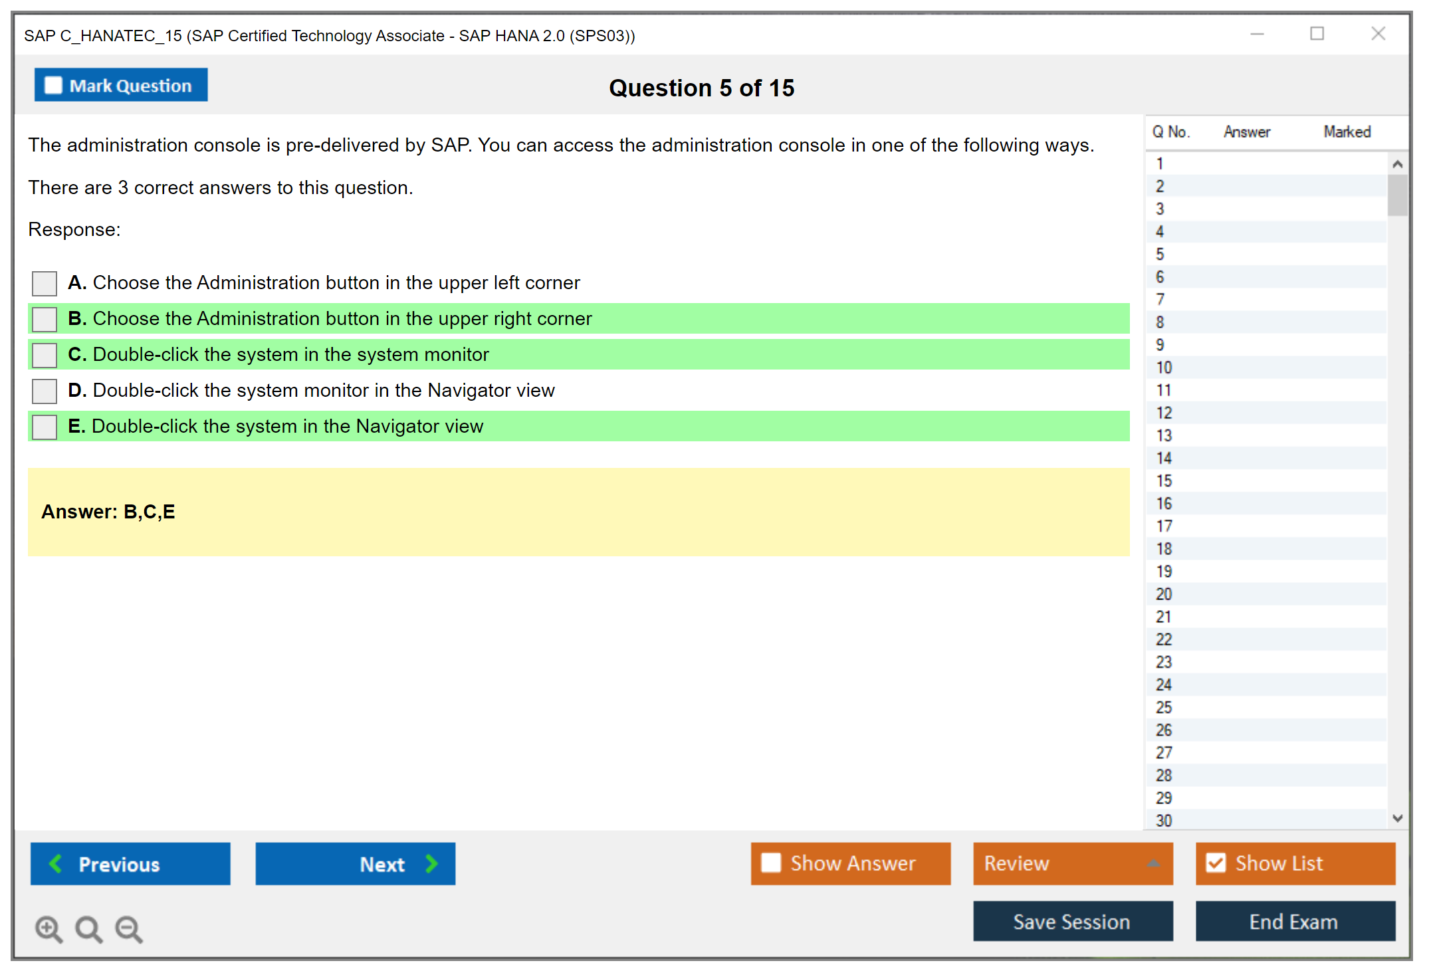Image resolution: width=1429 pixels, height=977 pixels.
Task: Click the green left arrow on Previous
Action: tap(56, 863)
